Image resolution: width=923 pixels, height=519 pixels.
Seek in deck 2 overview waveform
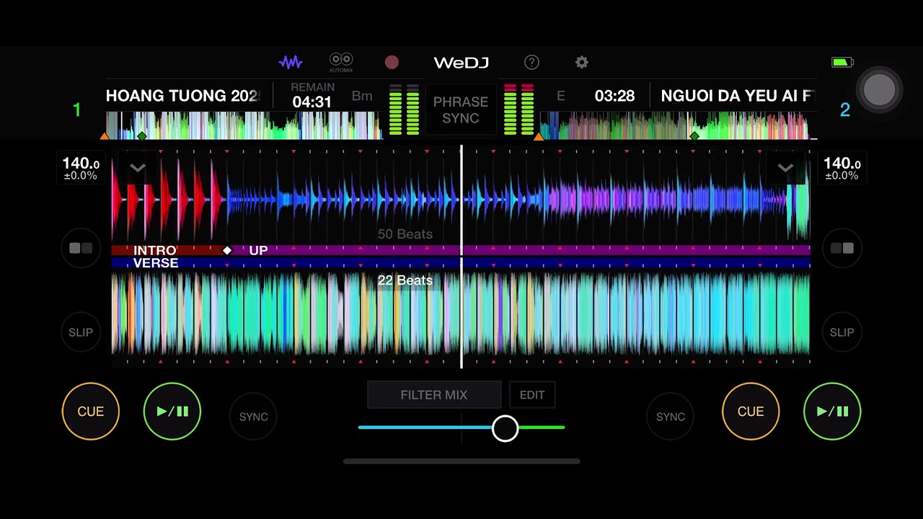pos(678,125)
